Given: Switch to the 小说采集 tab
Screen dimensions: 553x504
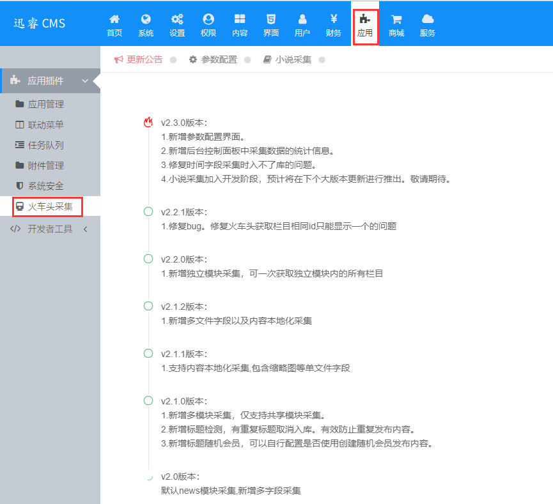Looking at the screenshot, I should coord(288,59).
